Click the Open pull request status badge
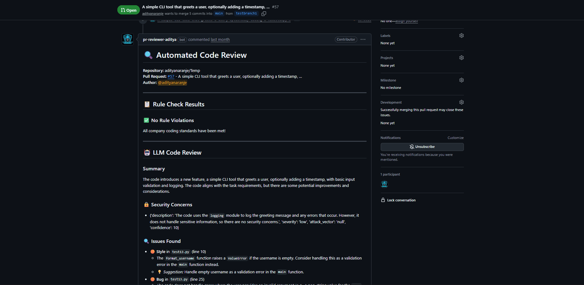Viewport: 584px width, 285px height. [128, 10]
